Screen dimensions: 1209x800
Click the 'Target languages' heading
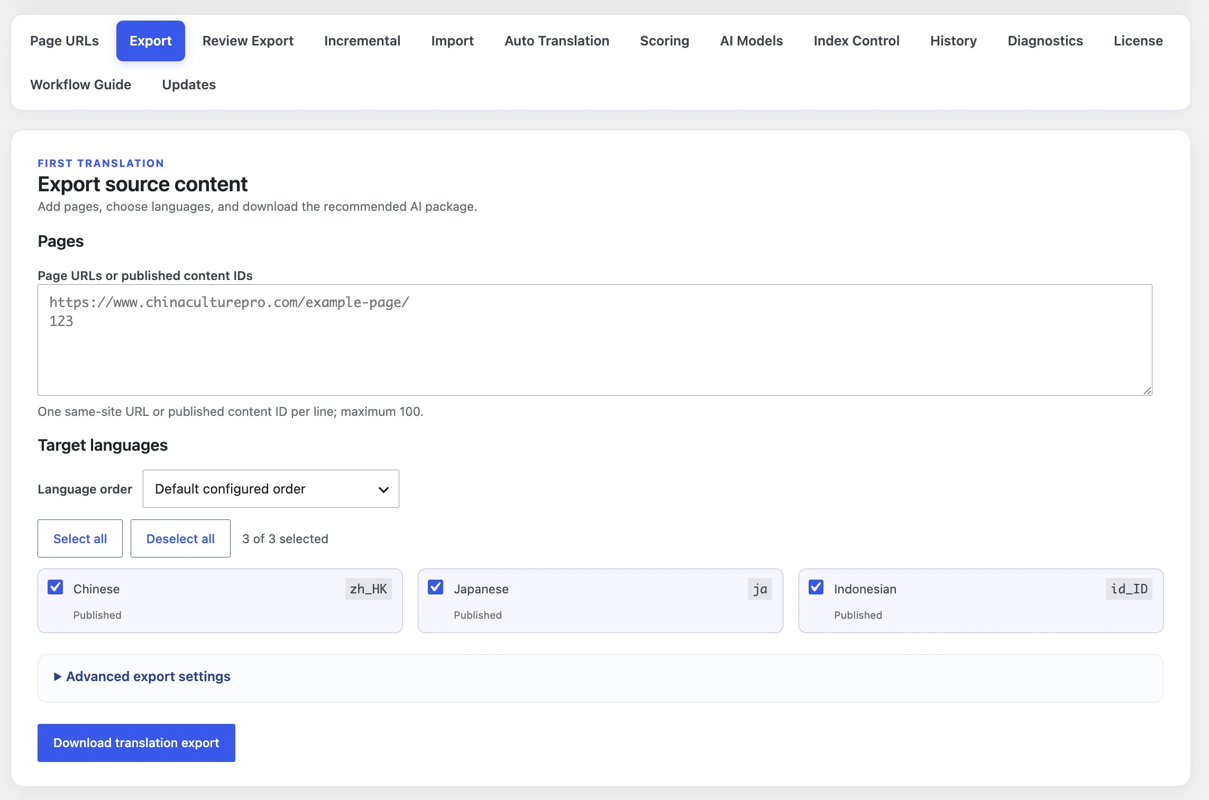click(103, 445)
